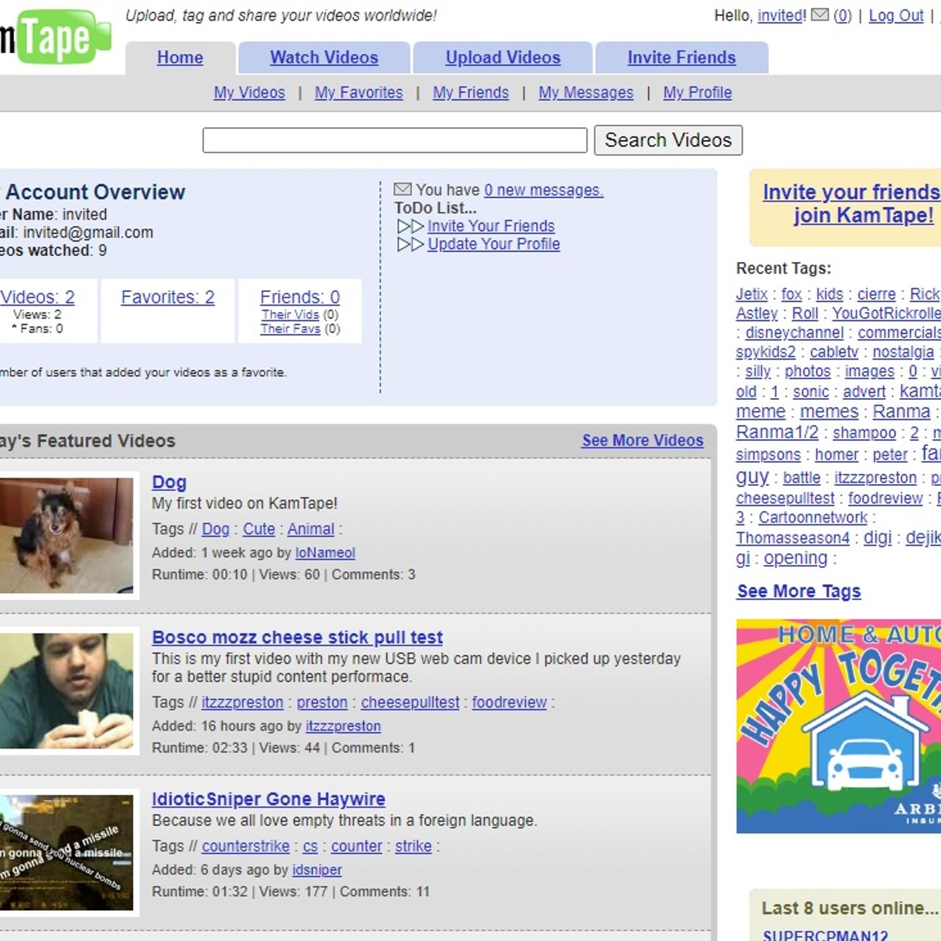Click the envelope icon next to new messages

click(403, 190)
